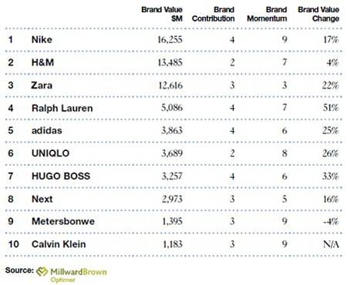Click Calvin Klein's N/A value change
Viewport: 347px width, 285px height.
pos(331,244)
